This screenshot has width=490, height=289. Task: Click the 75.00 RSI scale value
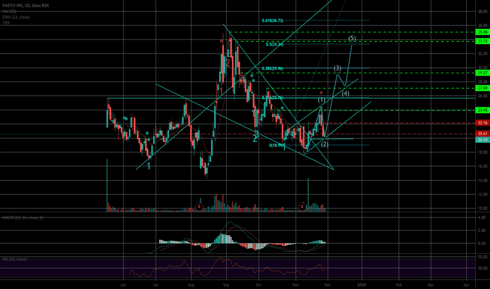click(483, 257)
